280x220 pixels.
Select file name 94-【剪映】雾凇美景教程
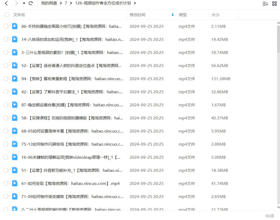click(72, 79)
